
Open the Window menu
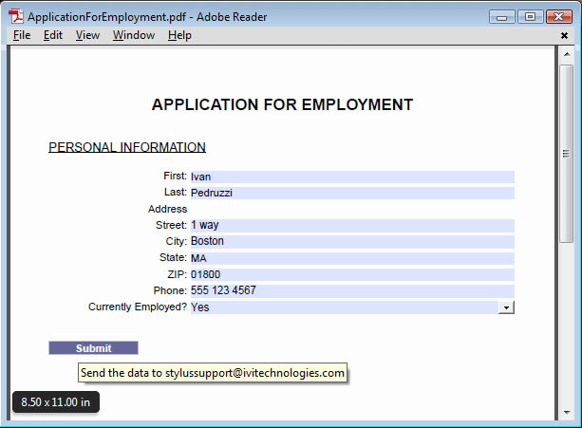coord(134,35)
